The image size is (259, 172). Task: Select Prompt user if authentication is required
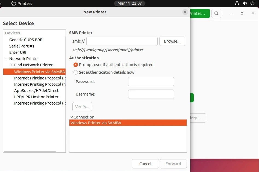pyautogui.click(x=76, y=65)
